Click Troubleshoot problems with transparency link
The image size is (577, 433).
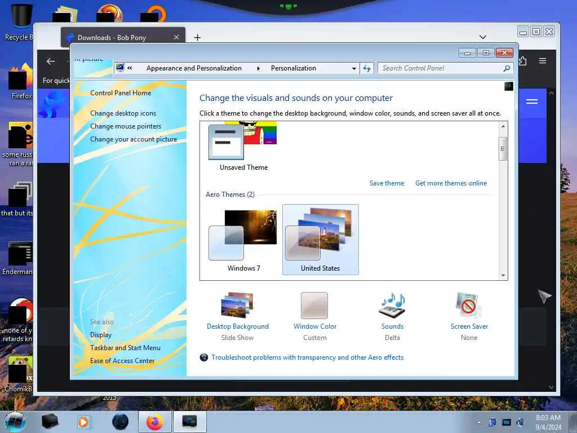(x=307, y=357)
